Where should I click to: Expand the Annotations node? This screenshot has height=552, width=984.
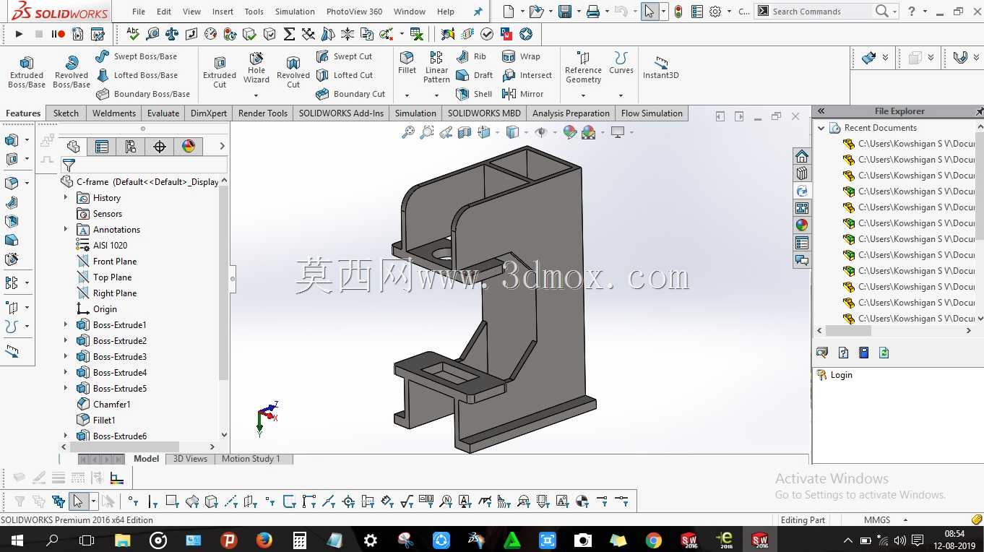[x=66, y=229]
